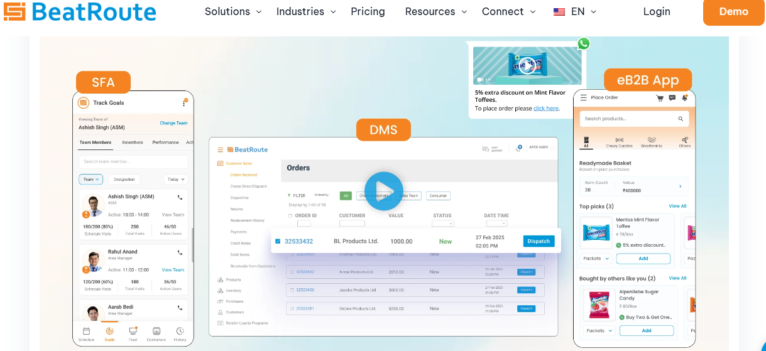Switch to the Performance tab
766x351 pixels.
tap(165, 143)
